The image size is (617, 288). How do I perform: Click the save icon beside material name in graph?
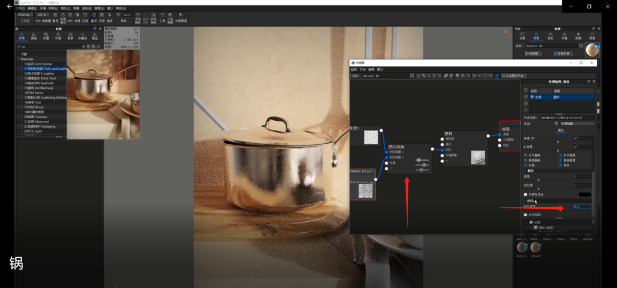(x=411, y=75)
